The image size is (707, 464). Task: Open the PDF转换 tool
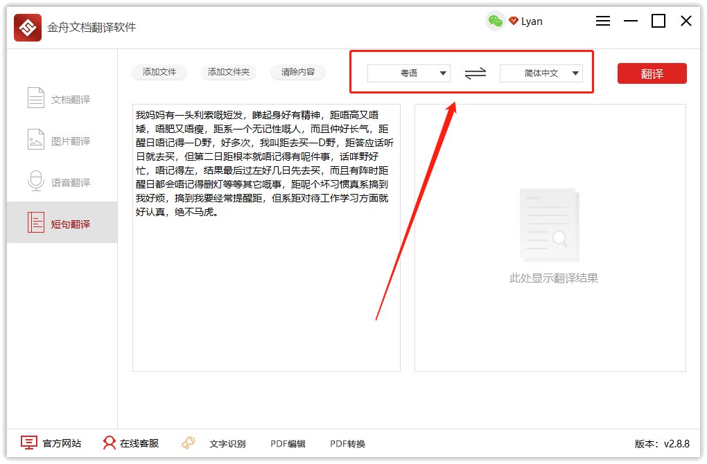[347, 443]
